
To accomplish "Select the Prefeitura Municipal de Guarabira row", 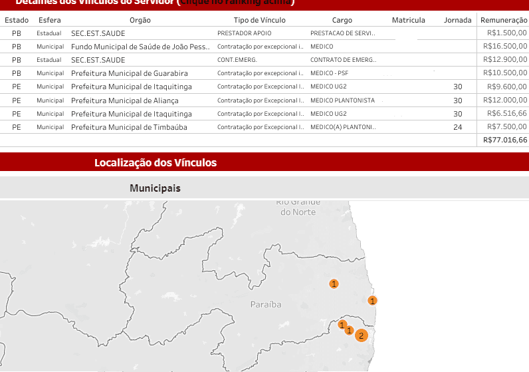I will pos(129,73).
